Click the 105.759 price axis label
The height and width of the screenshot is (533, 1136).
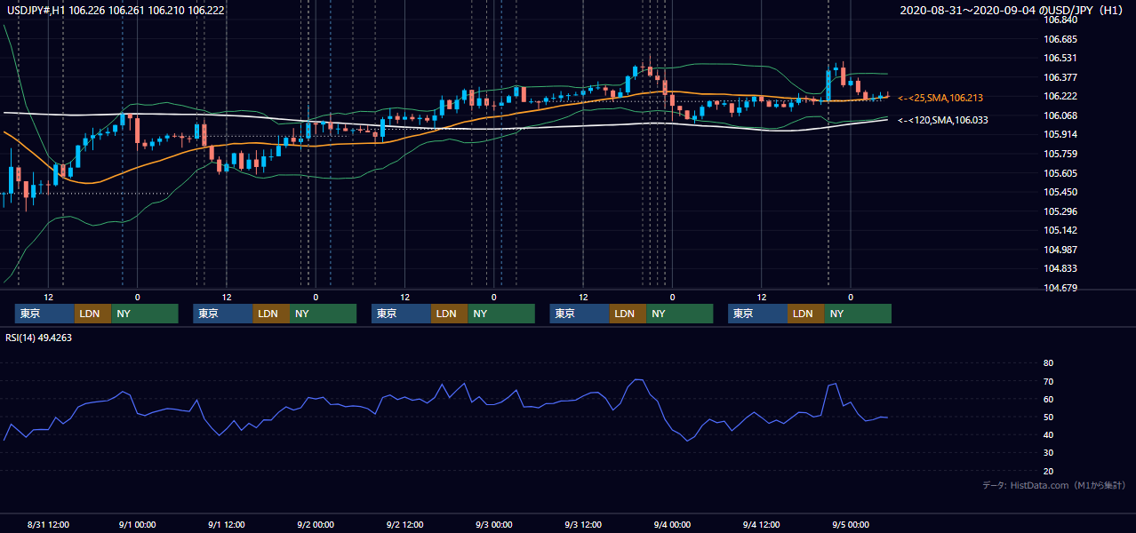[1060, 154]
